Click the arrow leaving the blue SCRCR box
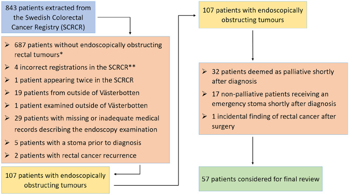This screenshot has width=349, height=195. [x=130, y=33]
